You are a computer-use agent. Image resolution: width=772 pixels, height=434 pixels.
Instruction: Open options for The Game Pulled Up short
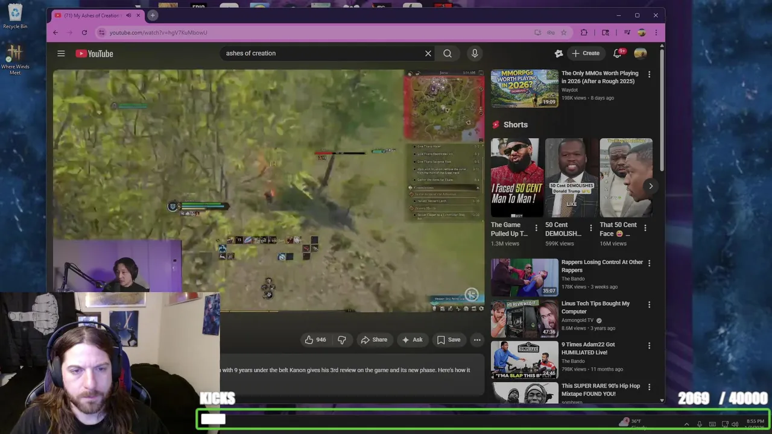pyautogui.click(x=536, y=228)
